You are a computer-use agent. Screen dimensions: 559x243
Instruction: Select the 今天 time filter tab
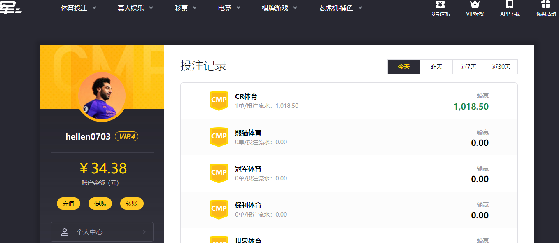(x=404, y=67)
